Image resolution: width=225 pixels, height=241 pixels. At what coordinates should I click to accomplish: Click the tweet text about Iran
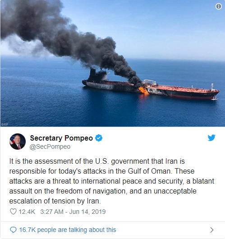112,181
